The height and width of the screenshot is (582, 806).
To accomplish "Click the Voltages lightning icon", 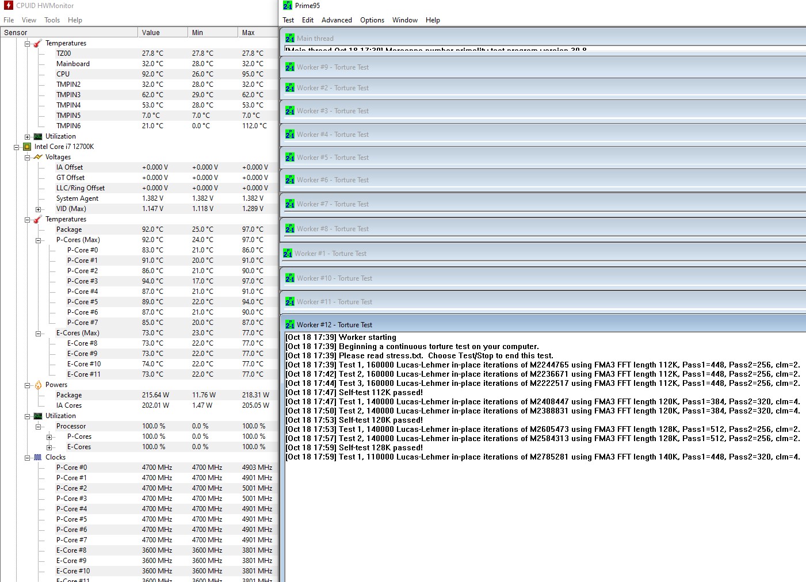I will pos(38,157).
